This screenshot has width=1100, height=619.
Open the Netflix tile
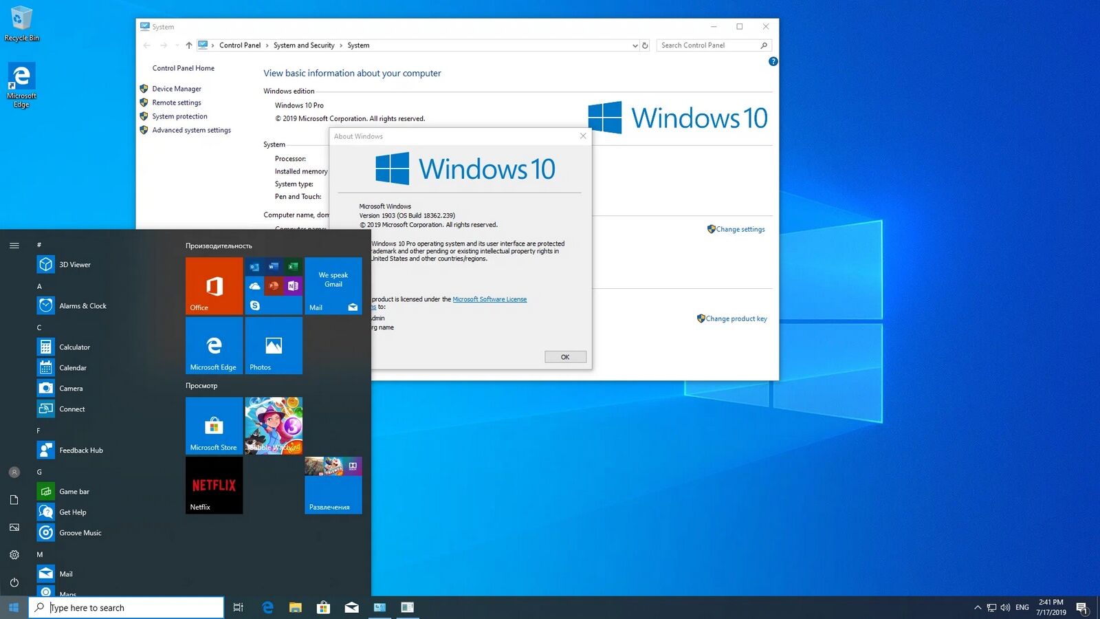[214, 486]
